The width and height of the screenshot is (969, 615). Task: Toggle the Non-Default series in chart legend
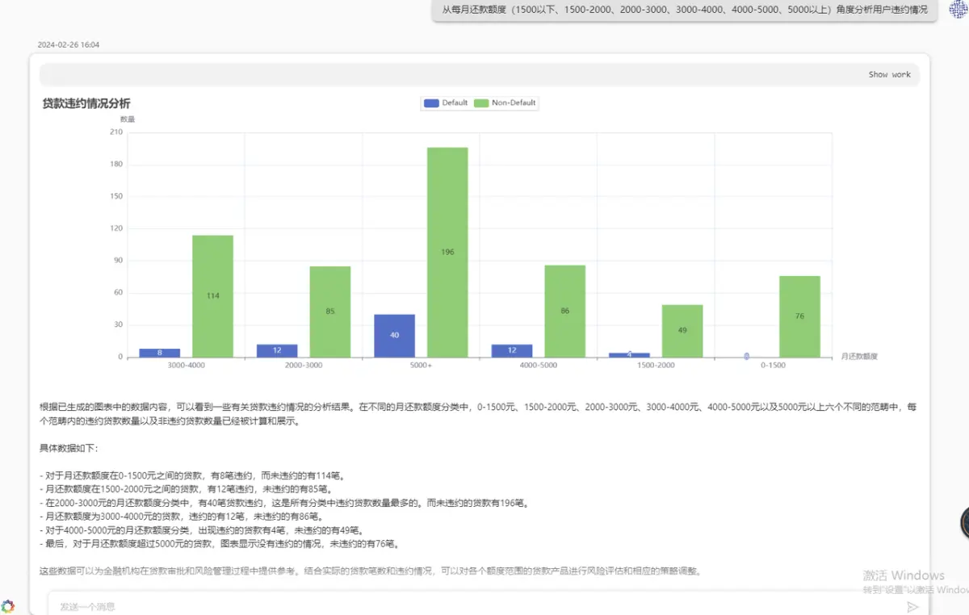tap(505, 103)
